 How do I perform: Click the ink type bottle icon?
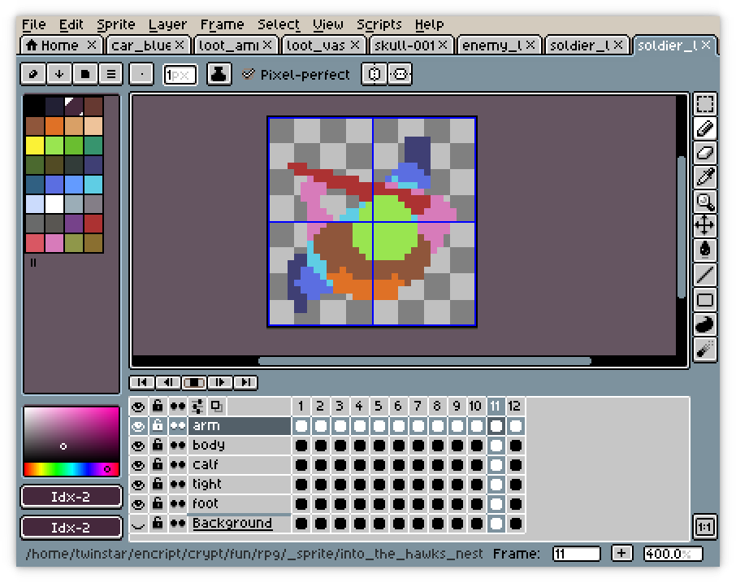(219, 74)
